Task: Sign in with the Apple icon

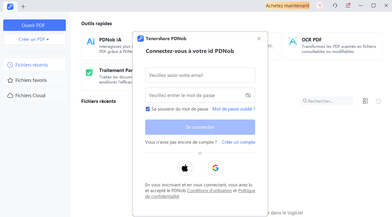Action: pyautogui.click(x=184, y=168)
